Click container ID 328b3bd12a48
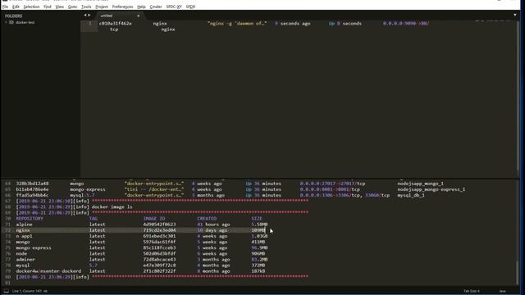This screenshot has width=525, height=295. 32,184
